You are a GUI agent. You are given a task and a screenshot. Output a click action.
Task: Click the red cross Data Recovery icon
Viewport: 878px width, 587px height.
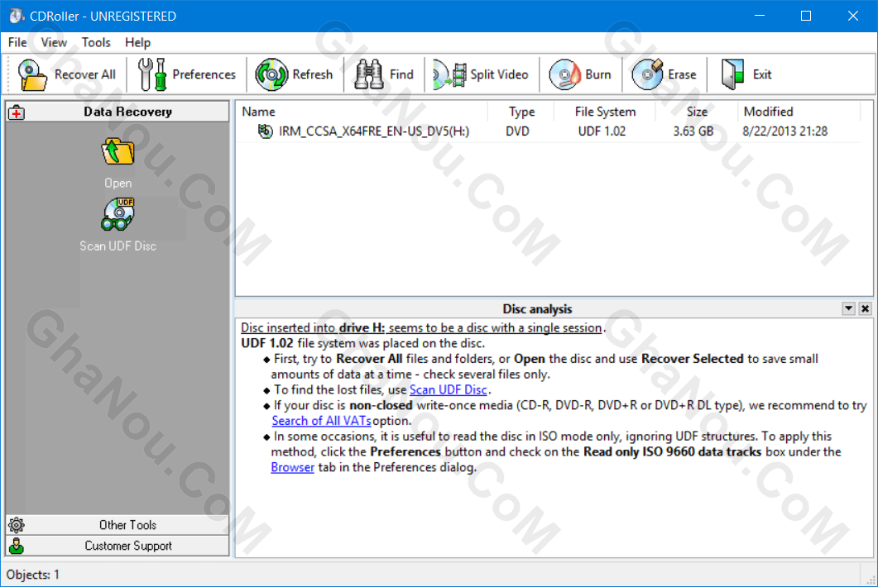(17, 112)
